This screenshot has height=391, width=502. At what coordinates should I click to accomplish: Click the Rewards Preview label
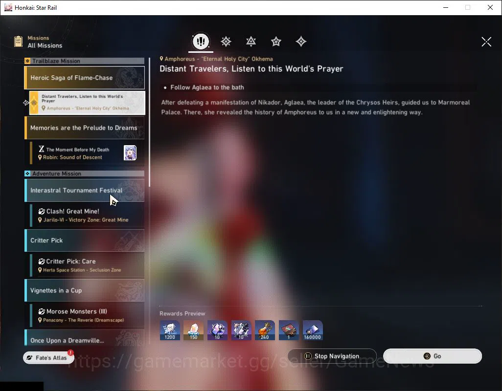point(182,314)
